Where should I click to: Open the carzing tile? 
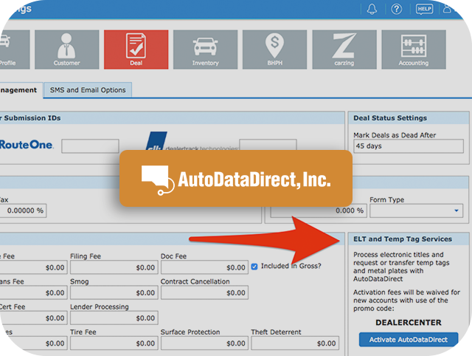click(344, 49)
